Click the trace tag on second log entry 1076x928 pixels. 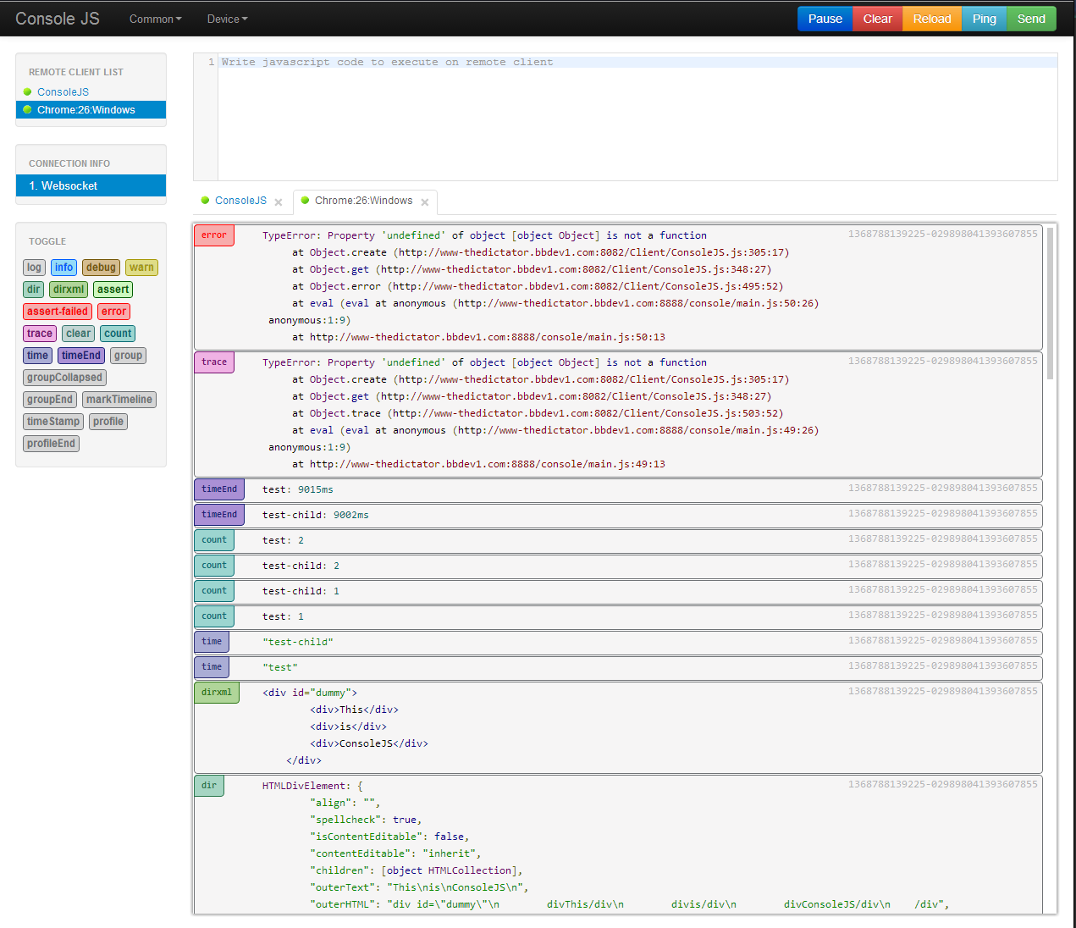point(214,362)
